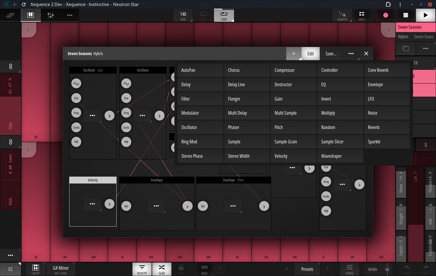Add a Waveshaper module

pos(340,156)
